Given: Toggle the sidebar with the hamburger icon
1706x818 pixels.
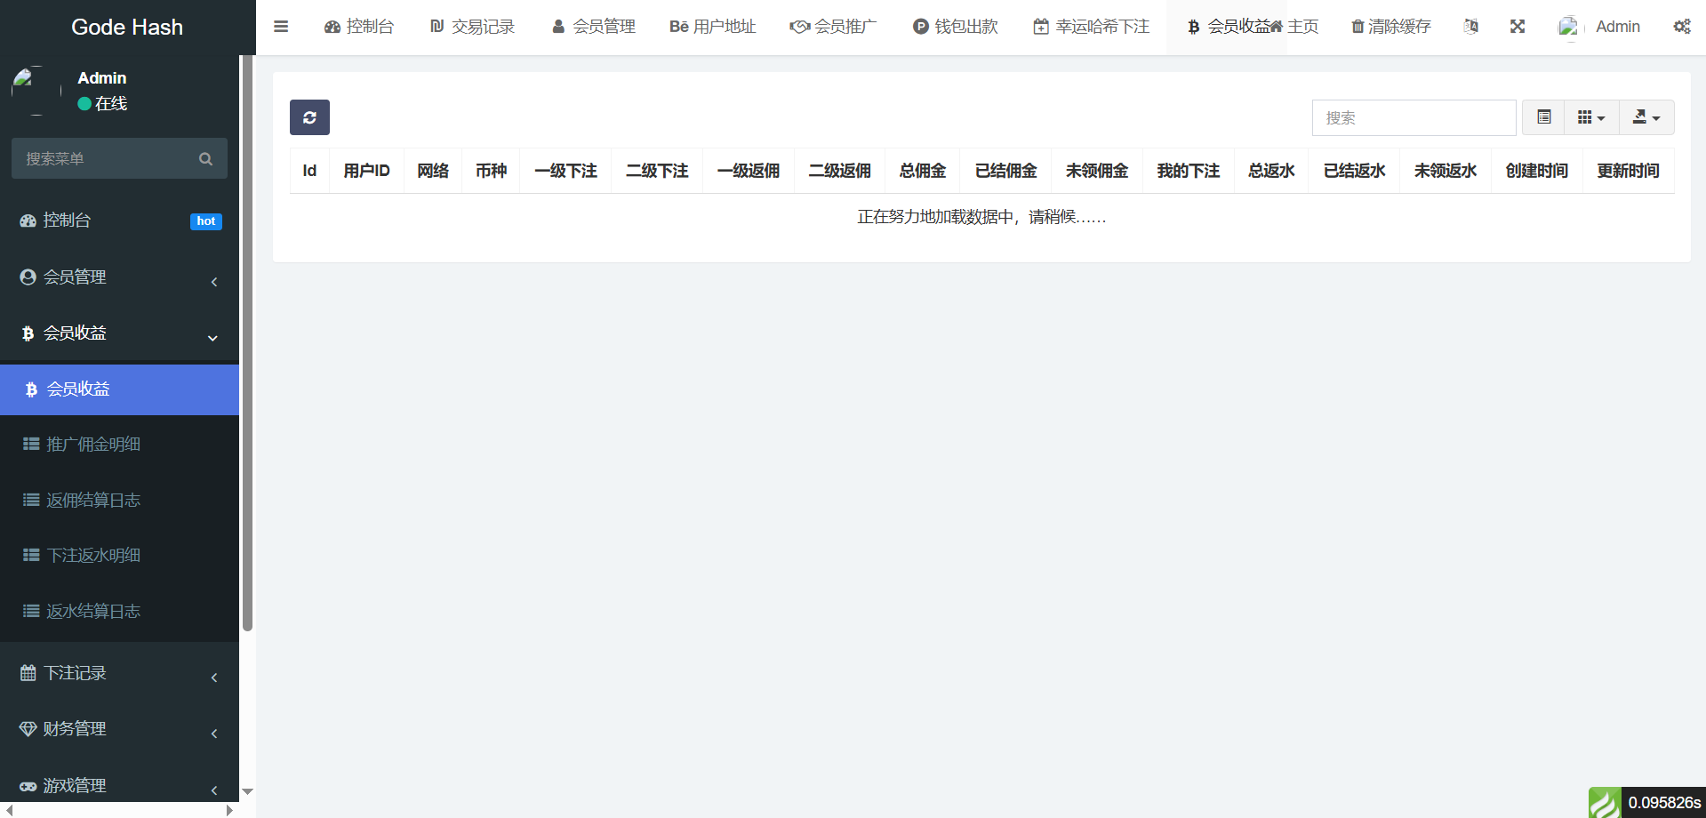Looking at the screenshot, I should (281, 27).
